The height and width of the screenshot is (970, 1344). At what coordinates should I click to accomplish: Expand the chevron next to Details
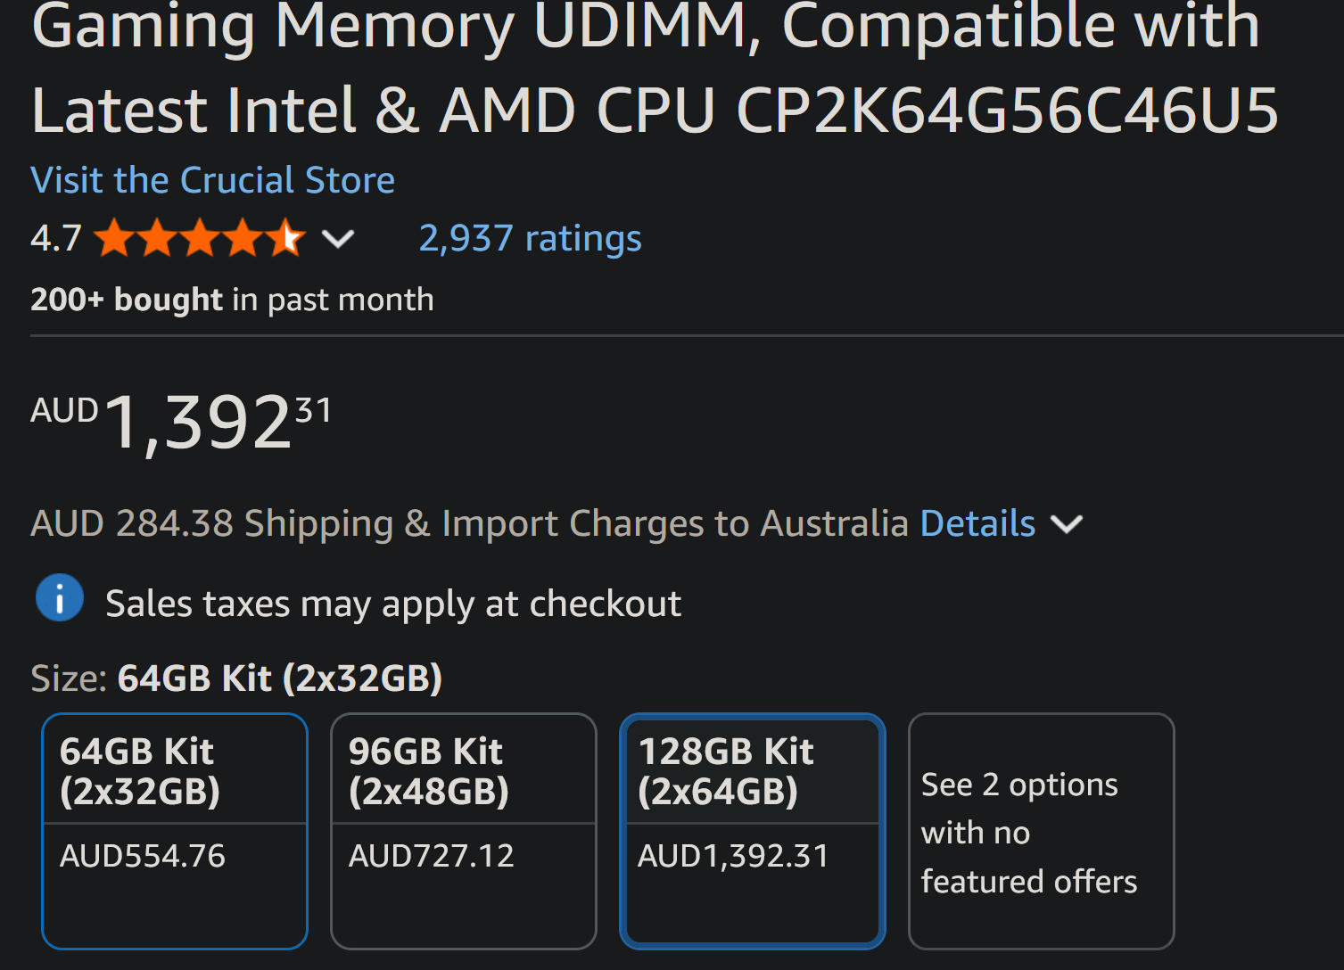1067,524
